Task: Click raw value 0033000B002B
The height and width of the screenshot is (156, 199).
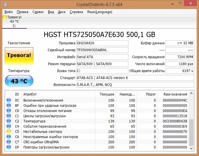Action: [x=175, y=121]
